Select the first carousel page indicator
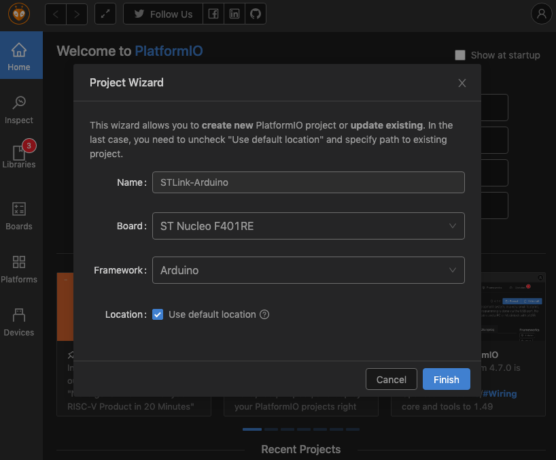The width and height of the screenshot is (556, 460). (x=251, y=429)
